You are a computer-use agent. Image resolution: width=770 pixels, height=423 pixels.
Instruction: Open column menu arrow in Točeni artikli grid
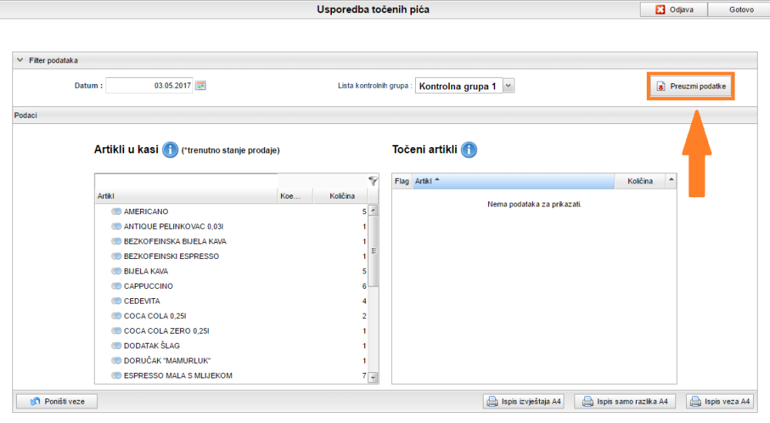coord(671,180)
